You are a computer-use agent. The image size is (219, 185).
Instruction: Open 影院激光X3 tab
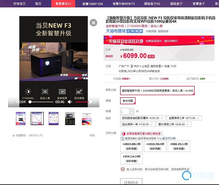[x=63, y=4]
